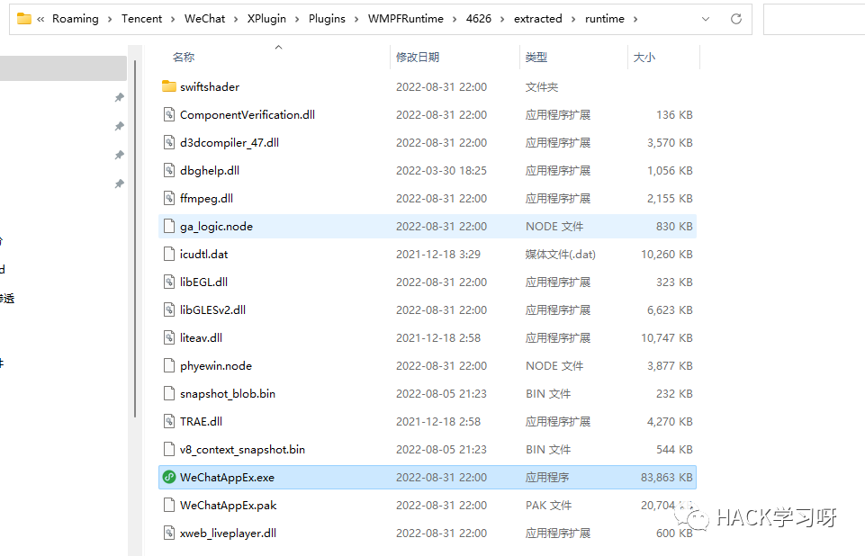Viewport: 865px width, 556px height.
Task: Sort files by the 大小 column header
Action: (644, 57)
